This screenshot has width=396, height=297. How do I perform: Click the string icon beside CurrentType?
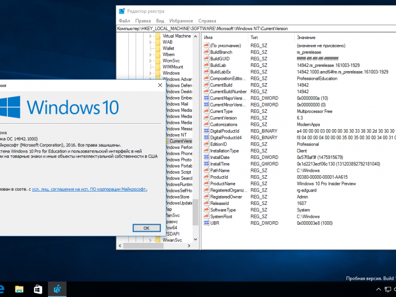point(206,111)
